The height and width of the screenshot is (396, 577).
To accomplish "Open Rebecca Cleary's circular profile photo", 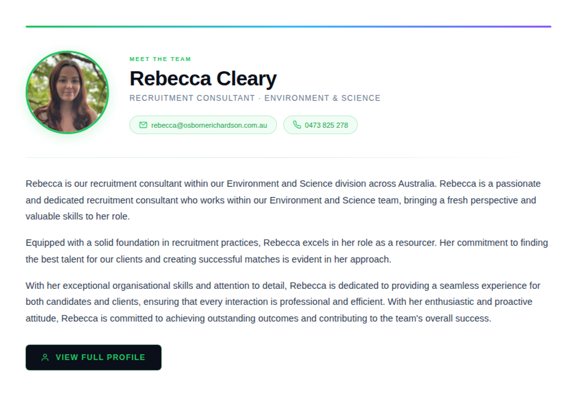I will pos(67,92).
